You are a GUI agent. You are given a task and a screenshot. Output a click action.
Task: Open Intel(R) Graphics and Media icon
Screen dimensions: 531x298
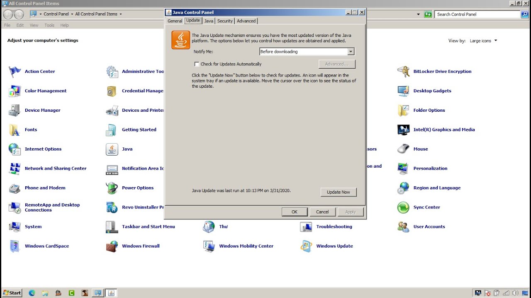(403, 130)
